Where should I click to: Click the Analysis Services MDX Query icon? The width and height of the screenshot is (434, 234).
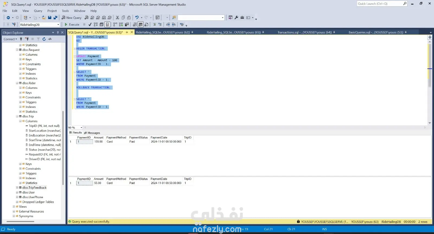(x=92, y=18)
